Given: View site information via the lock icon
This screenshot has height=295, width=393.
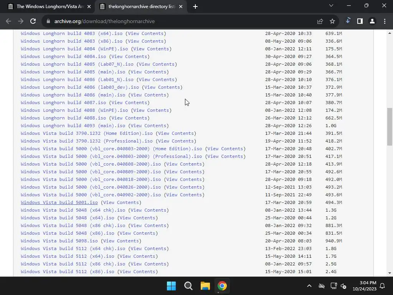Looking at the screenshot, I should [x=48, y=22].
